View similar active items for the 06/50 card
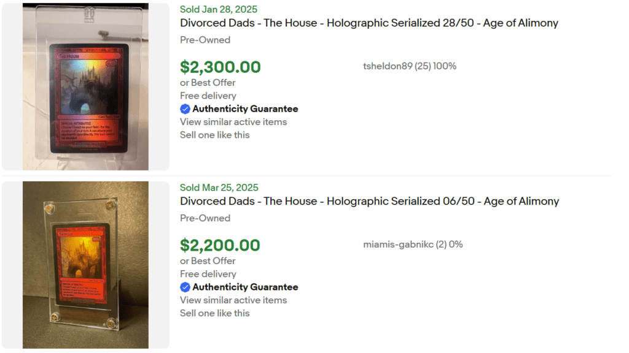 (233, 300)
